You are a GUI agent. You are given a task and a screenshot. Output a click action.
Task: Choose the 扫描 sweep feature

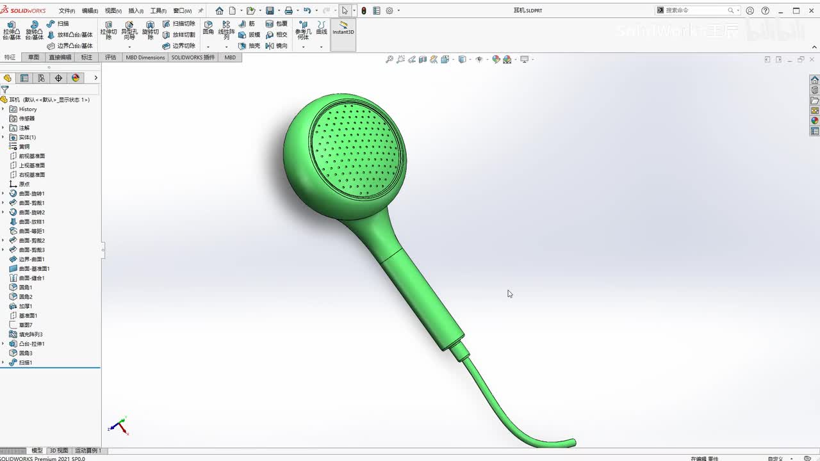58,24
